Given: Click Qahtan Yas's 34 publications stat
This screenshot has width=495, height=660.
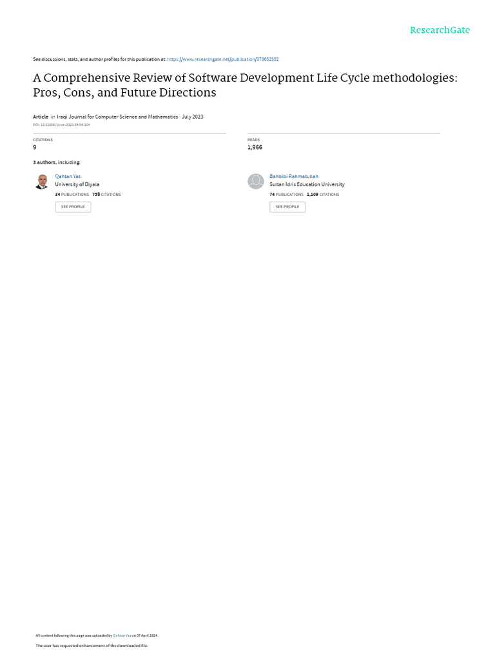Looking at the screenshot, I should (x=72, y=194).
